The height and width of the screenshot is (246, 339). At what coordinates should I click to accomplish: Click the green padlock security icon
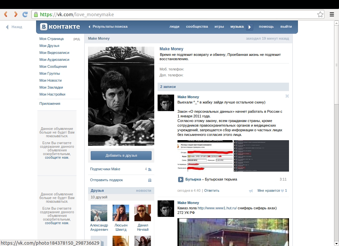[36, 15]
